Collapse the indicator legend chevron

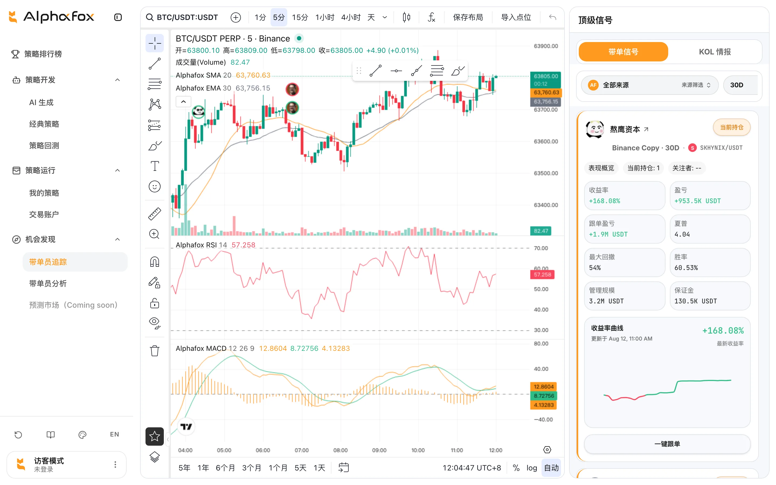point(183,102)
